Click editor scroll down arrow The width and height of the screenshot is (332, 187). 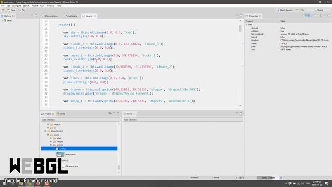pyautogui.click(x=240, y=105)
